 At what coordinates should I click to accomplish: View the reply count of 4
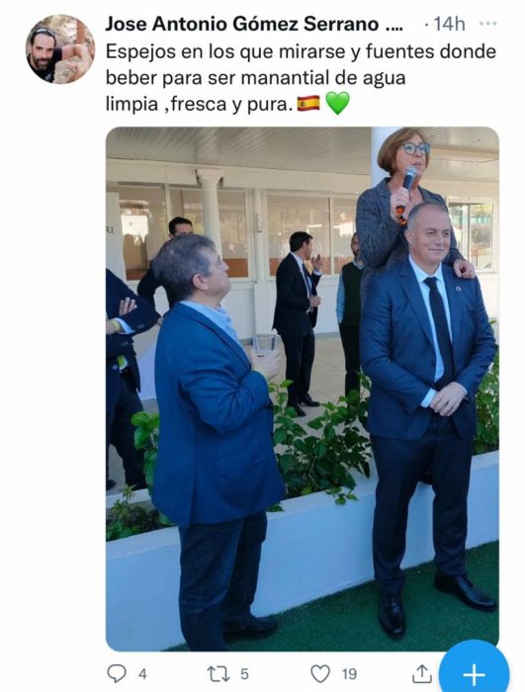[x=142, y=674]
